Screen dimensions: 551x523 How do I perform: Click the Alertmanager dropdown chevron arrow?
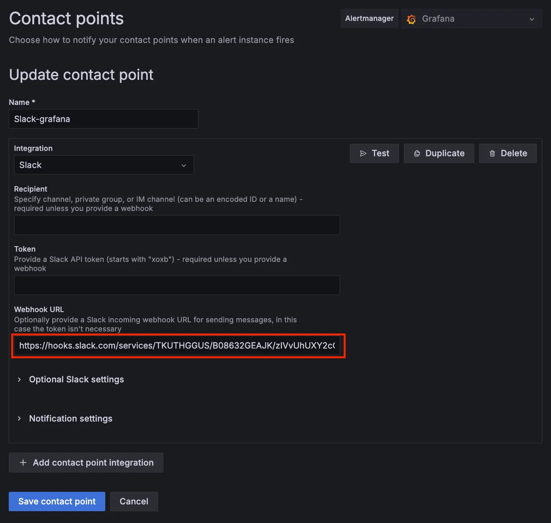pyautogui.click(x=532, y=19)
